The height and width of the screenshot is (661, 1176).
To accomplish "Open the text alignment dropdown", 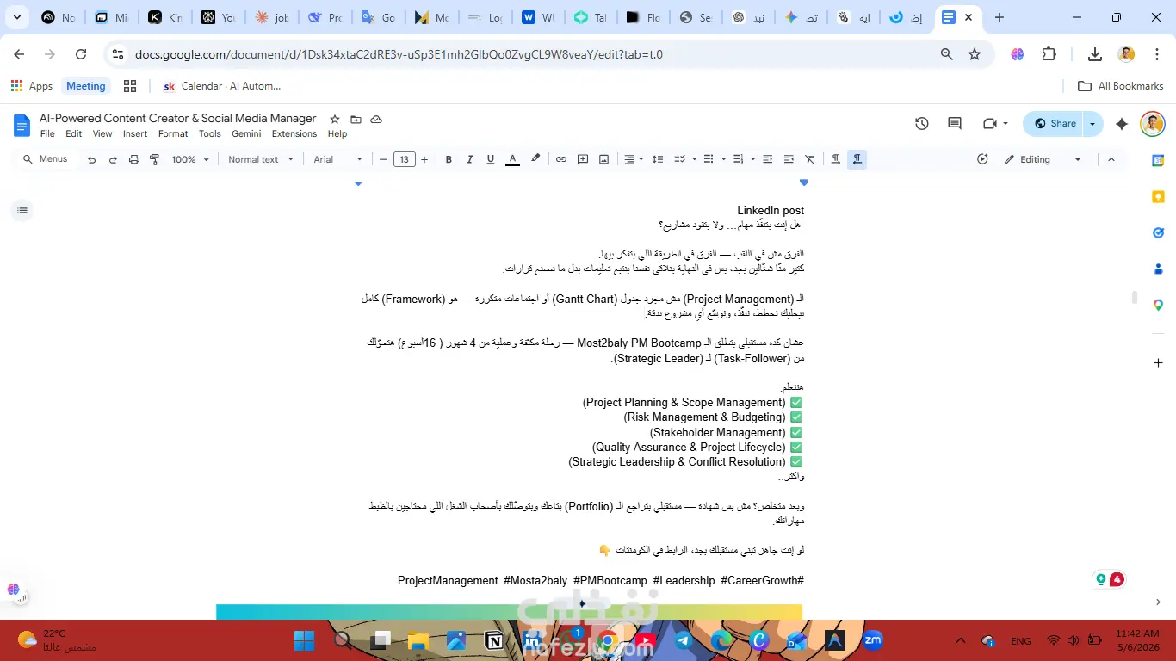I will [x=634, y=159].
